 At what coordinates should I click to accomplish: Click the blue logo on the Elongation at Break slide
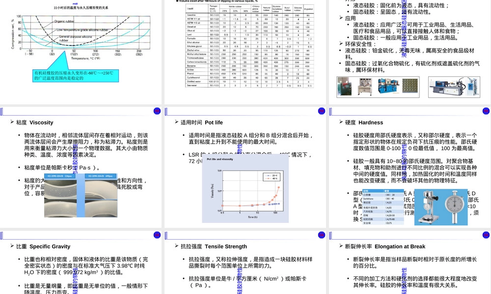pyautogui.click(x=486, y=235)
